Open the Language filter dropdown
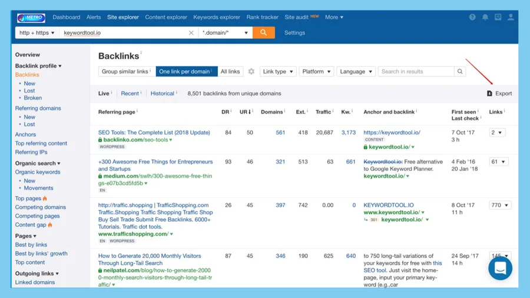The image size is (530, 298). pos(356,71)
